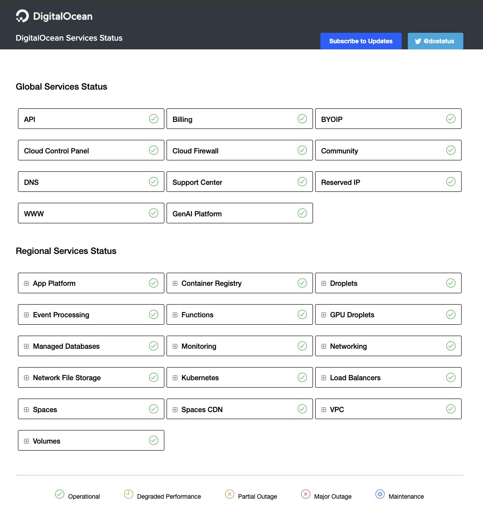The width and height of the screenshot is (483, 517).
Task: Expand the Monitoring regional list
Action: (x=175, y=347)
